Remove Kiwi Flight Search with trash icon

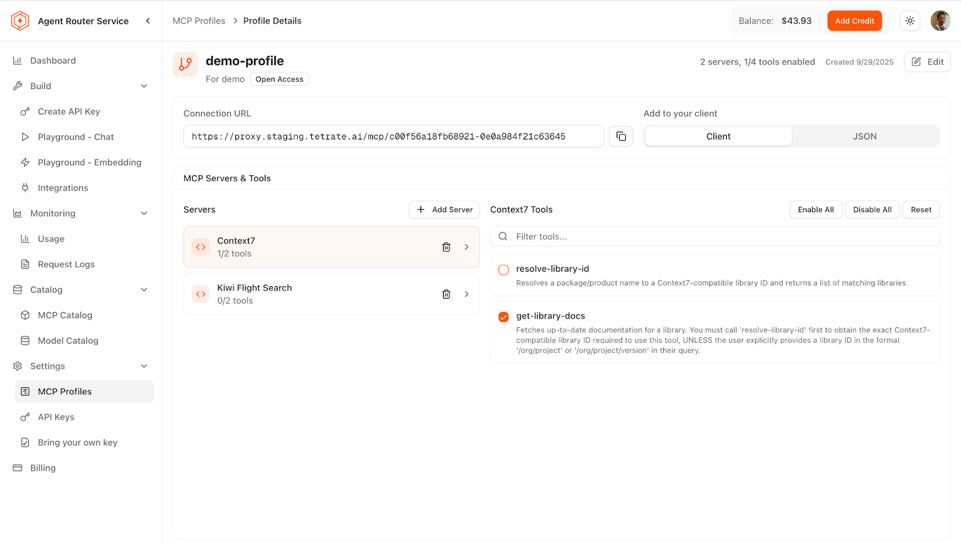point(446,295)
